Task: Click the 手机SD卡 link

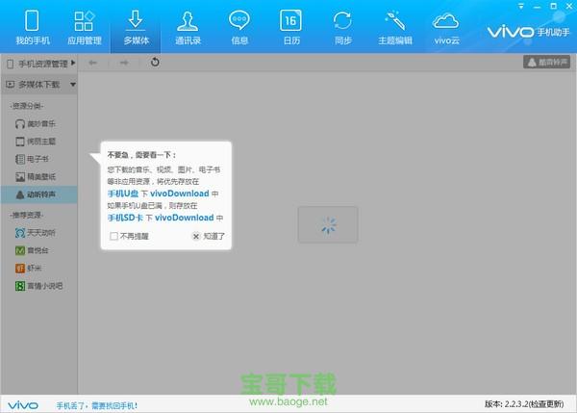Action: (125, 218)
